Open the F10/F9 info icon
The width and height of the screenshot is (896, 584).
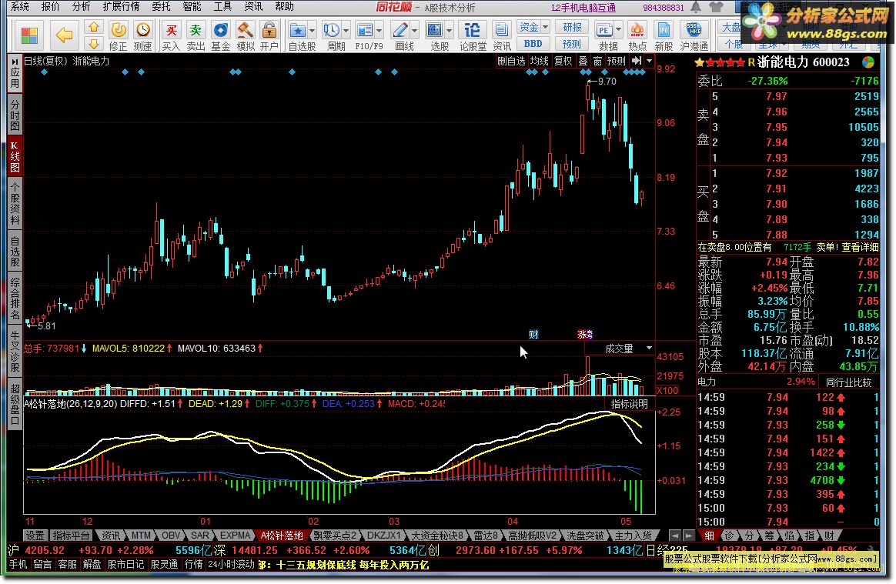[x=363, y=30]
